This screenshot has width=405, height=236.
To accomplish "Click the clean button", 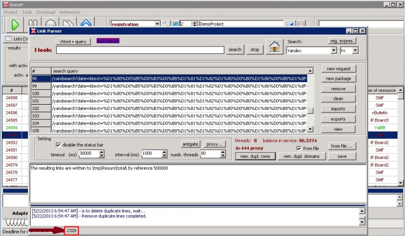I will [x=338, y=99].
